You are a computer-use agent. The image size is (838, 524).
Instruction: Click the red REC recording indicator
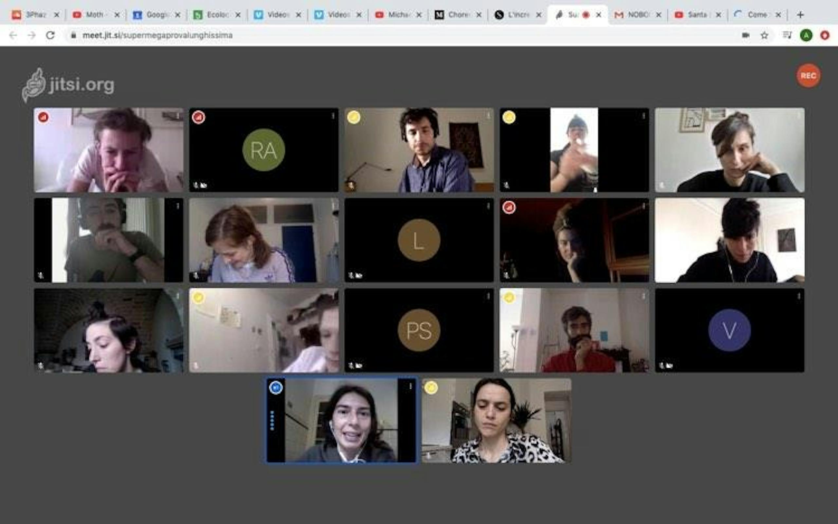coord(808,76)
